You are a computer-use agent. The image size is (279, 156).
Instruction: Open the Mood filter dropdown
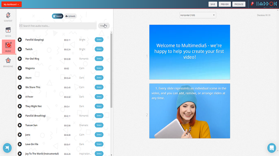pyautogui.click(x=104, y=26)
